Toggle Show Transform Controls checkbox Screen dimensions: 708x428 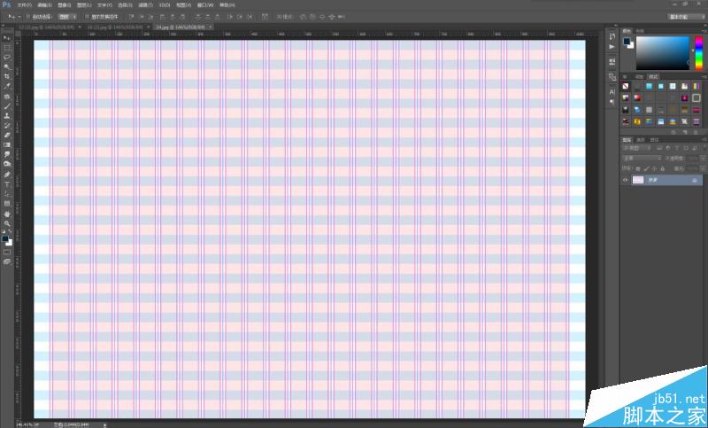[87, 17]
